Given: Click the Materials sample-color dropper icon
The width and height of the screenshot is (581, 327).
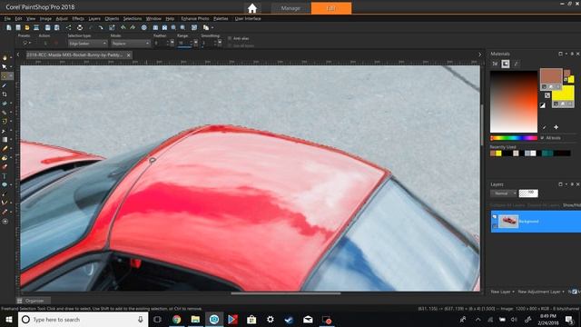Looking at the screenshot, I should 545,127.
